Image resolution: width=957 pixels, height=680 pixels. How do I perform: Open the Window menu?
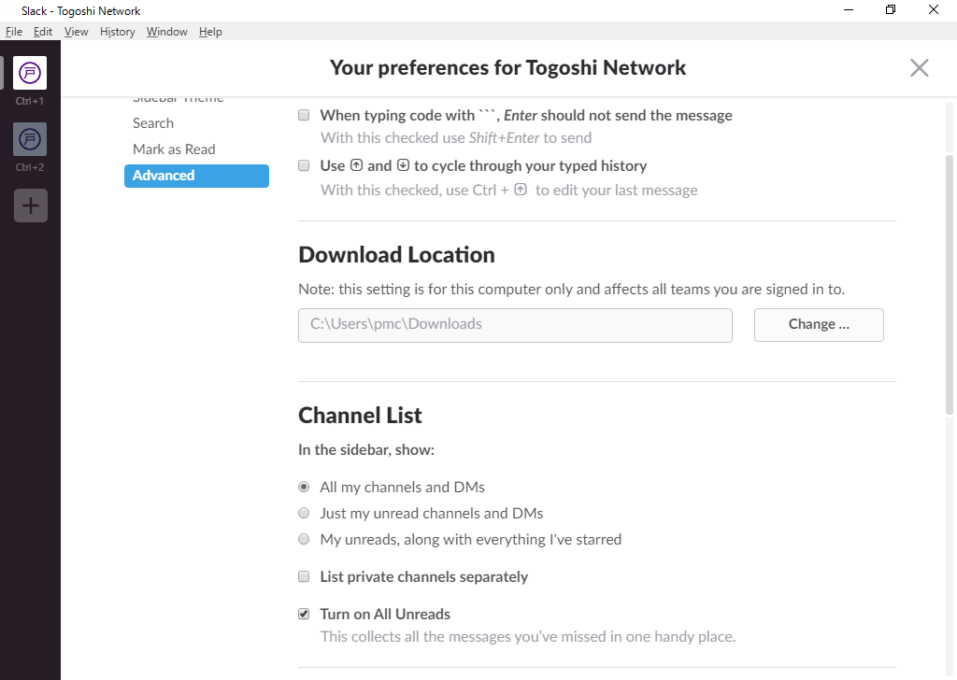point(166,32)
